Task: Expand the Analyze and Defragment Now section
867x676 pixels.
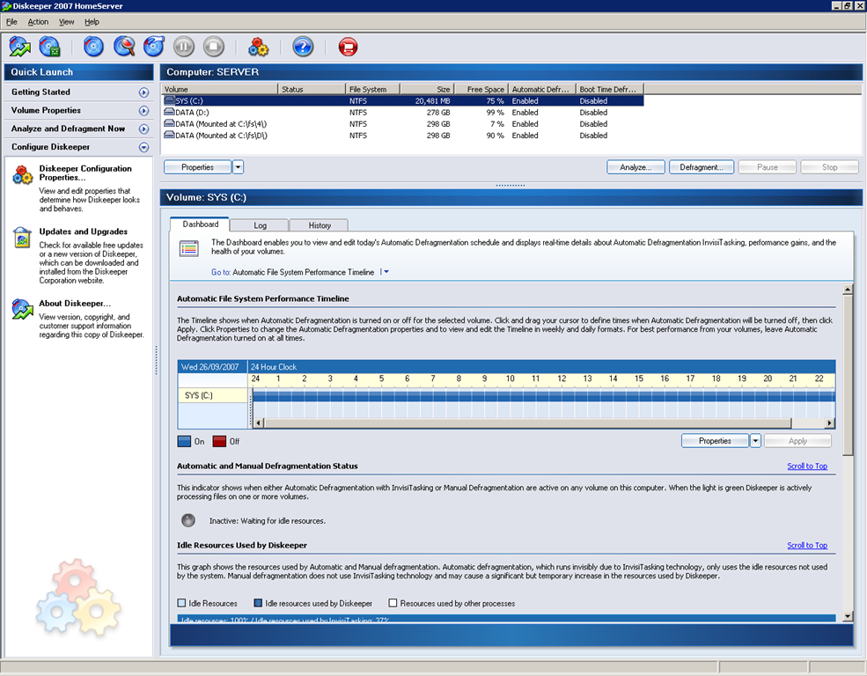Action: (143, 129)
